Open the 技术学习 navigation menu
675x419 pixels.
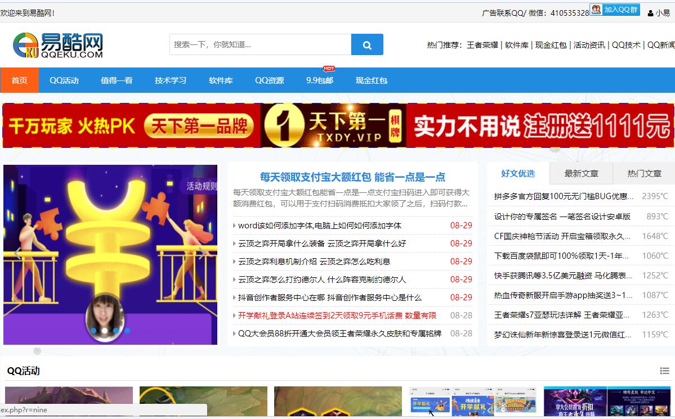(171, 80)
